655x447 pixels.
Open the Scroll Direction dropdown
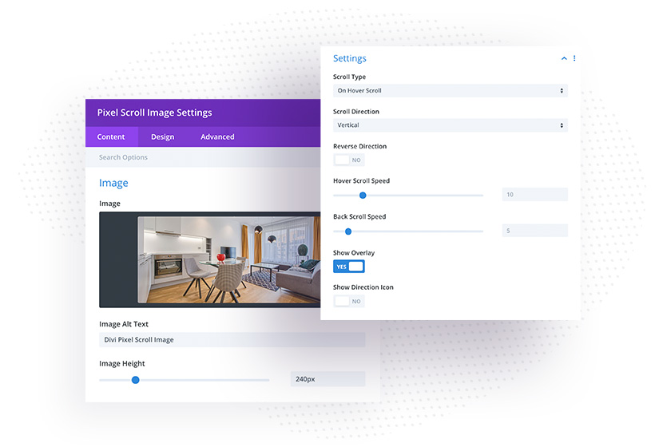450,125
